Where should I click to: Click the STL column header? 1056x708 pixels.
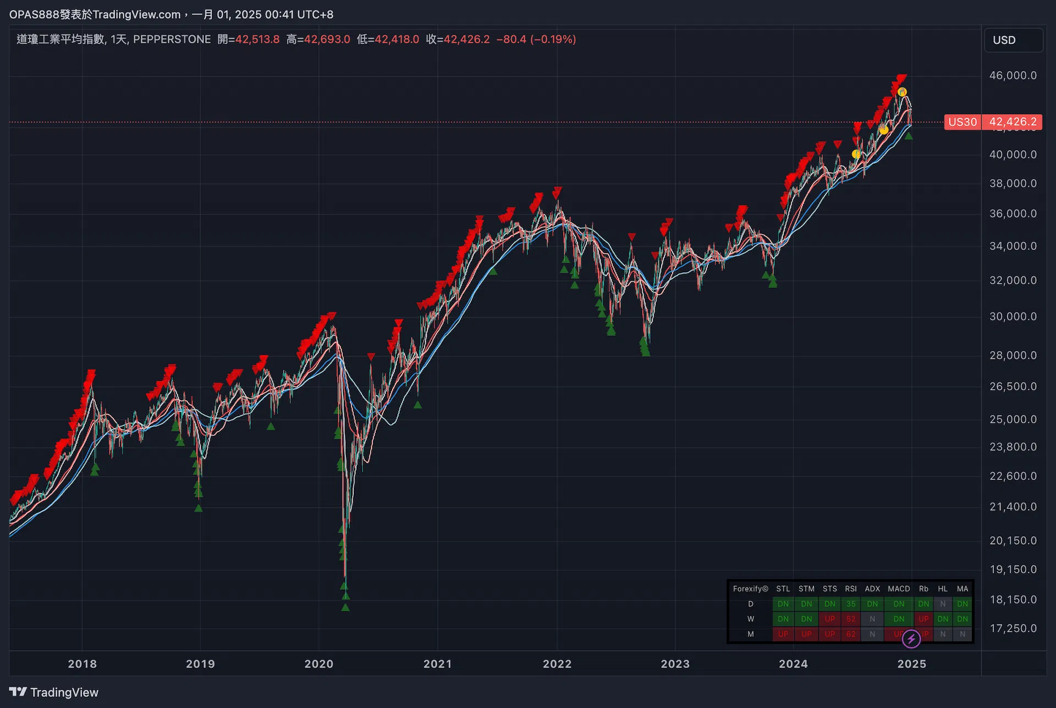pyautogui.click(x=783, y=589)
